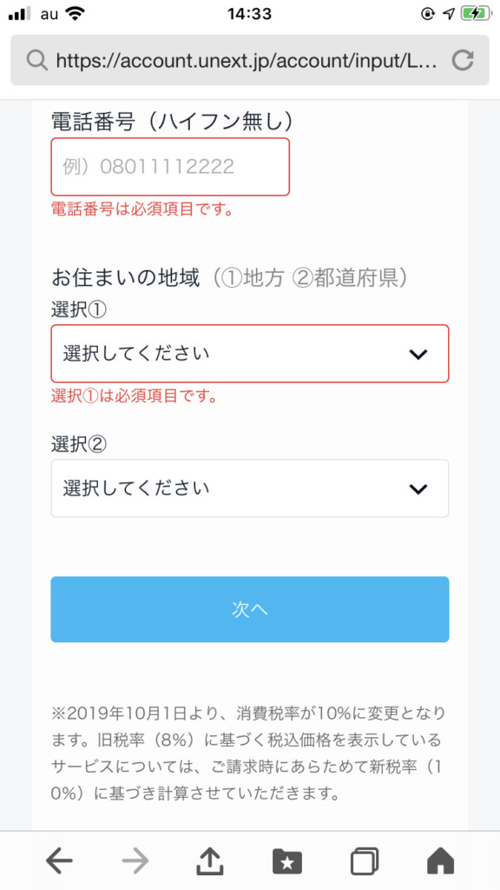Reload the page with refresh icon
Viewport: 500px width, 890px height.
pos(463,60)
